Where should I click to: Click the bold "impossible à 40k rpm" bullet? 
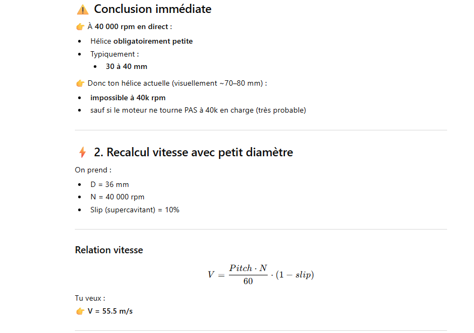(128, 98)
